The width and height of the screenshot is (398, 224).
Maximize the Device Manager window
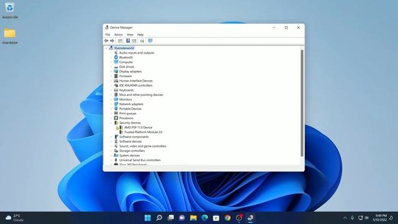click(x=286, y=27)
